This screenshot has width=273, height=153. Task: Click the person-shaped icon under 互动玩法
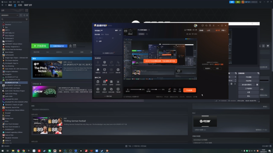pos(118,63)
